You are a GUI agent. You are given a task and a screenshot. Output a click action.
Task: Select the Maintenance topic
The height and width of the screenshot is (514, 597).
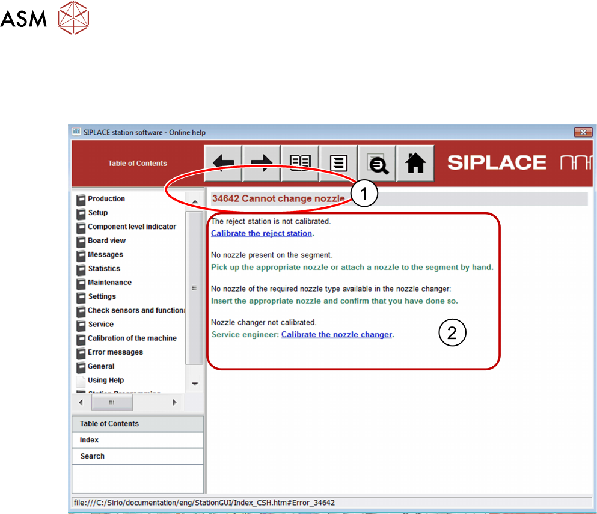(109, 283)
